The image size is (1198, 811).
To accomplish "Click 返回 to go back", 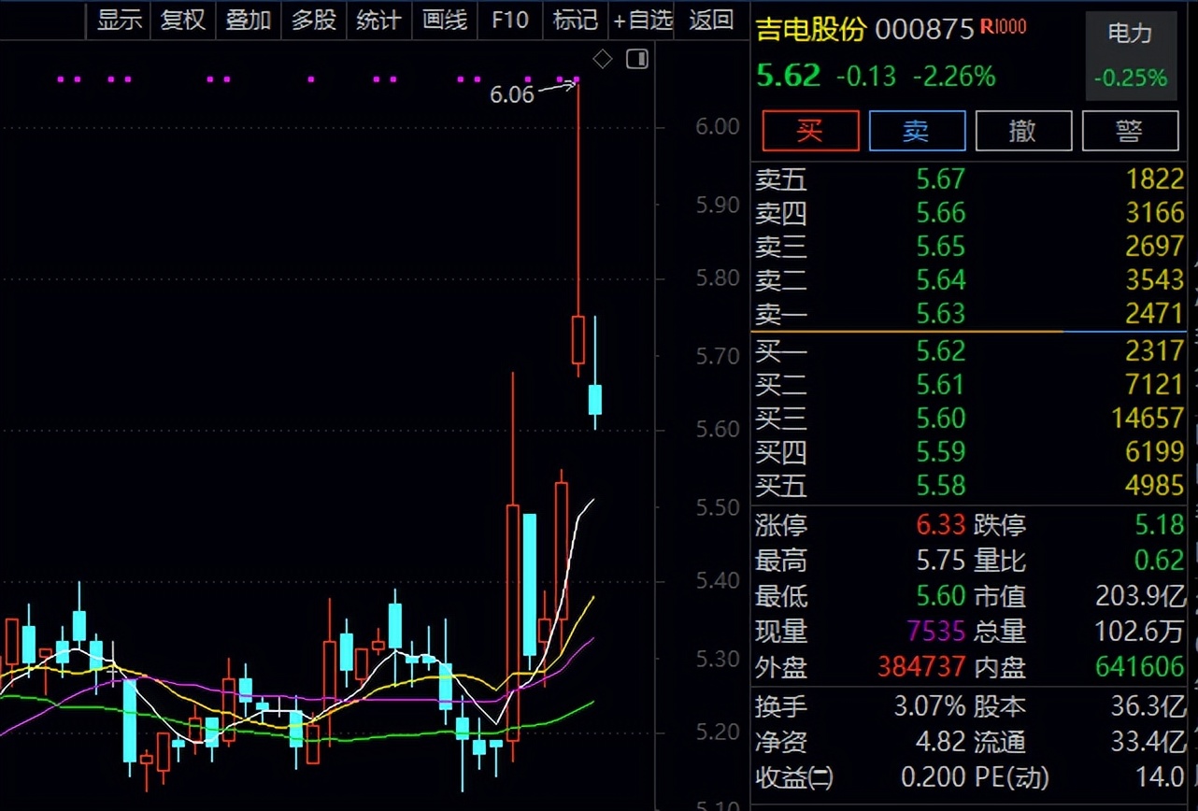I will pos(711,20).
